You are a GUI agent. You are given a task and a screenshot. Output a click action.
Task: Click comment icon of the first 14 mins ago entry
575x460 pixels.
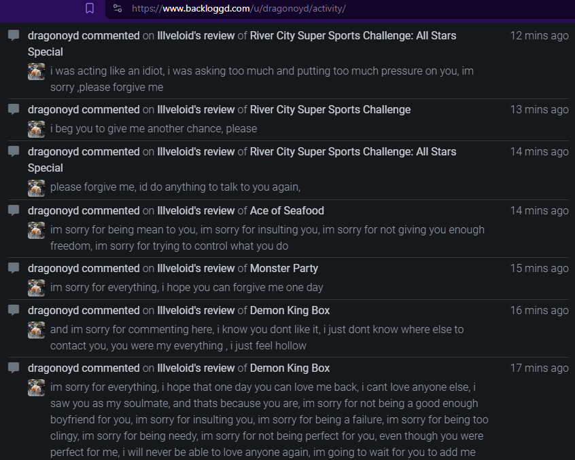click(x=14, y=151)
